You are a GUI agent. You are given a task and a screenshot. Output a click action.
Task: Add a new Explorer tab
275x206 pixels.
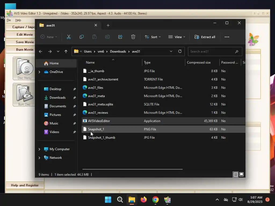(108, 25)
